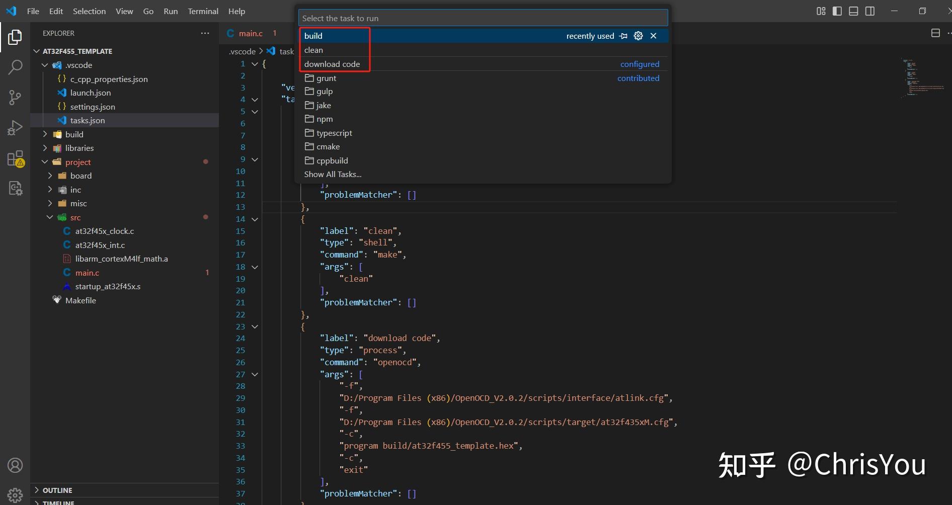Toggle the Secondary Side Bar icon
The width and height of the screenshot is (952, 505).
tap(870, 11)
